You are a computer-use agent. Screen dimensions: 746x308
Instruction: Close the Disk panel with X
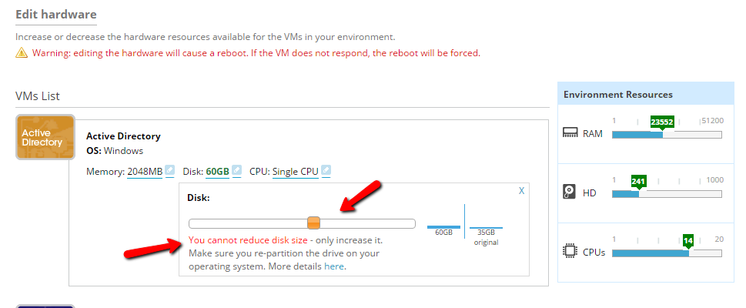tap(521, 190)
